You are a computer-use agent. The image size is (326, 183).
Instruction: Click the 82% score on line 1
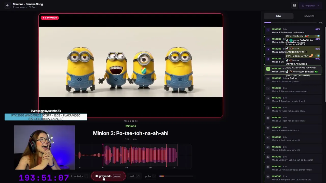[318, 29]
